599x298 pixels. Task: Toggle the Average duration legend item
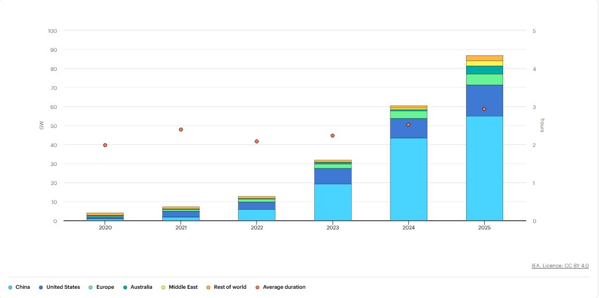click(280, 287)
